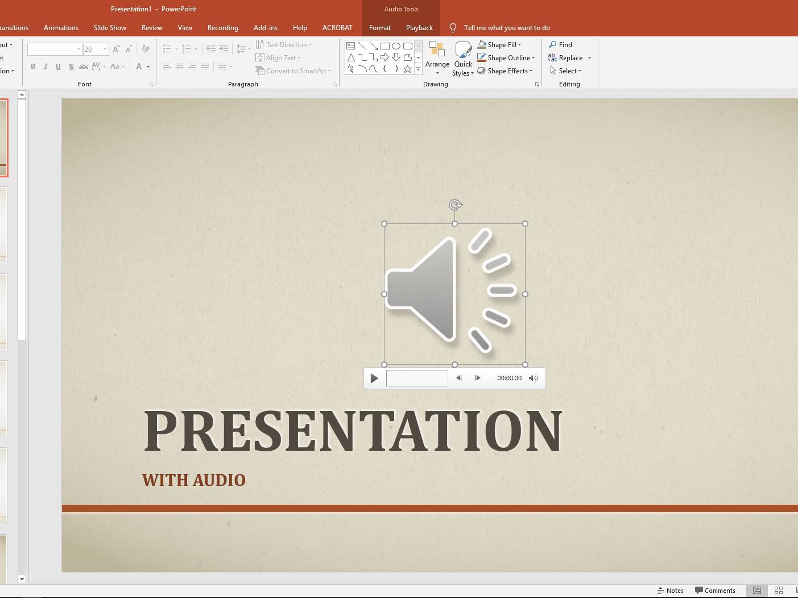Image resolution: width=798 pixels, height=598 pixels.
Task: Pick the straight Line shape
Action: 362,46
